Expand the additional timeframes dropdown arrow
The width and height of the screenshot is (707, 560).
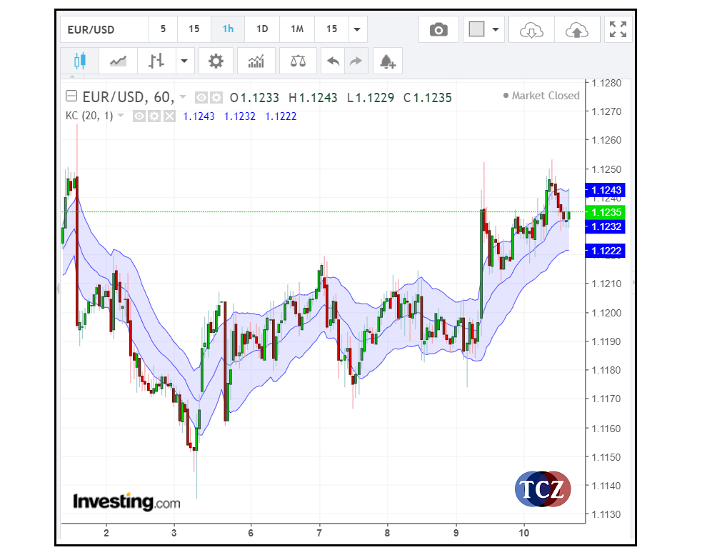(356, 29)
